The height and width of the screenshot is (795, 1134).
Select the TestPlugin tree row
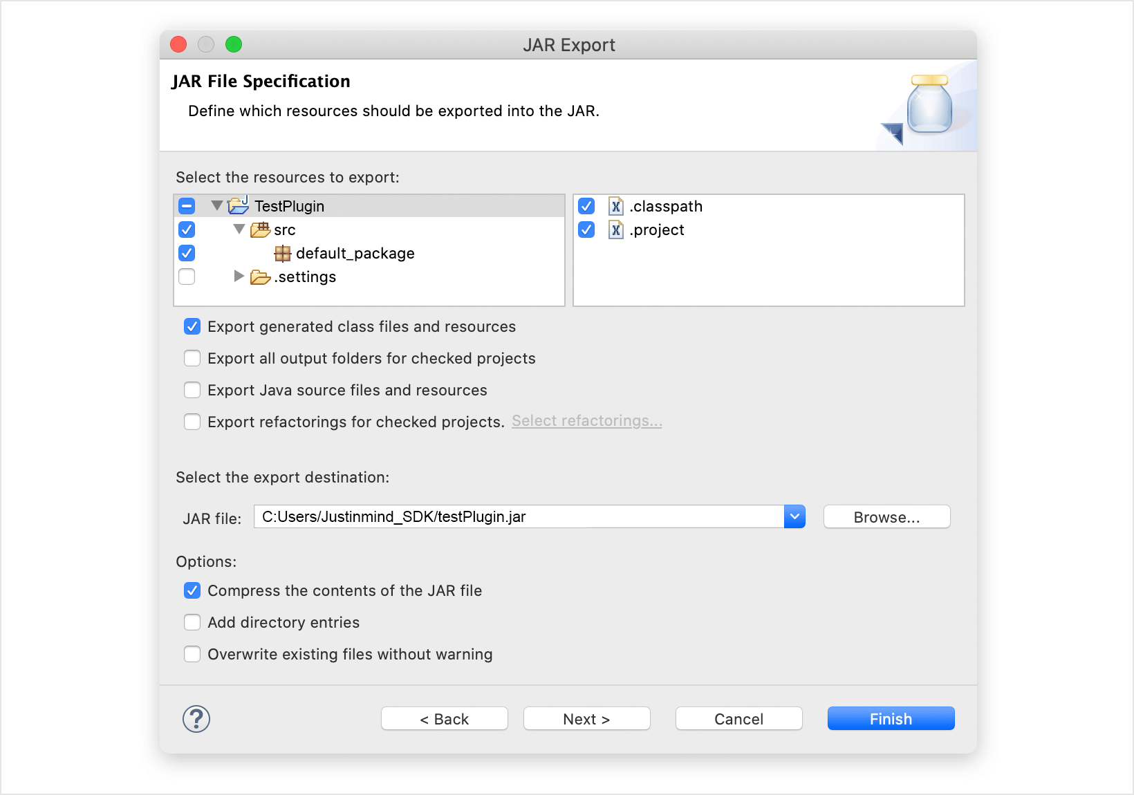coord(369,206)
